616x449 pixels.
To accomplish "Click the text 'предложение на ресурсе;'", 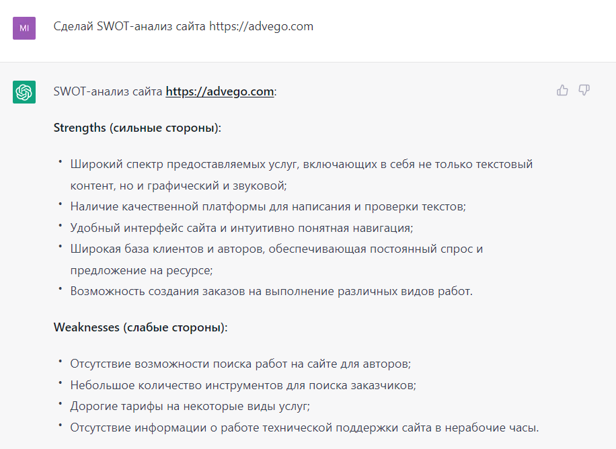I will click(141, 270).
